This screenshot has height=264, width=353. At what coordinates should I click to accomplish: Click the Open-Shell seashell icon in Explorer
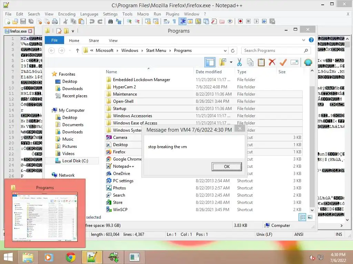pyautogui.click(x=308, y=62)
